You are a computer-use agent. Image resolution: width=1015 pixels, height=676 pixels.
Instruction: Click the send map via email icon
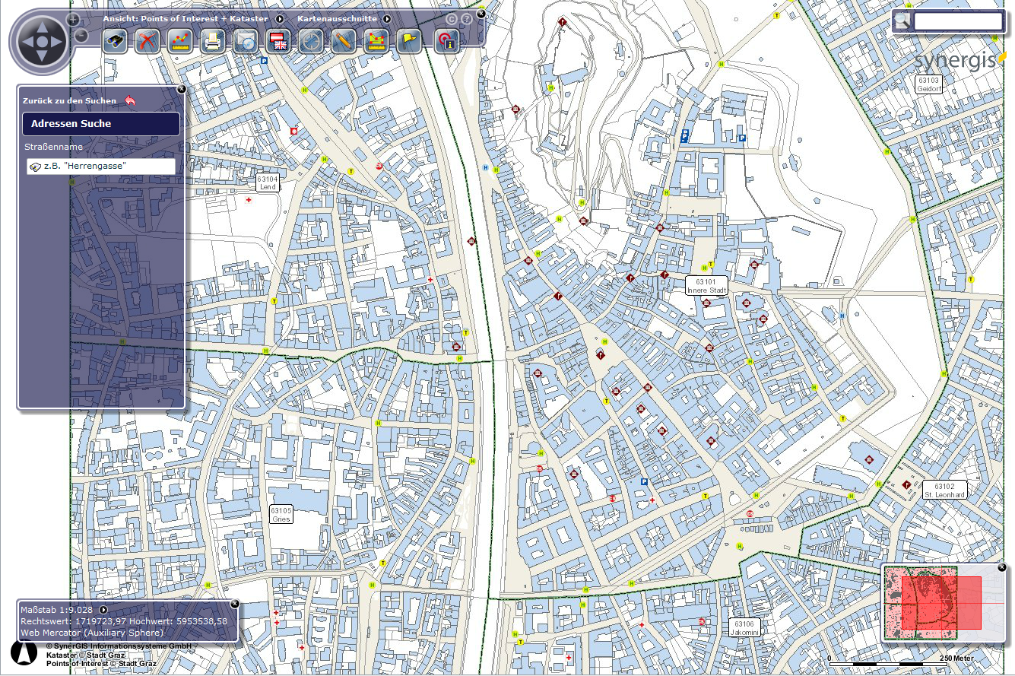246,42
